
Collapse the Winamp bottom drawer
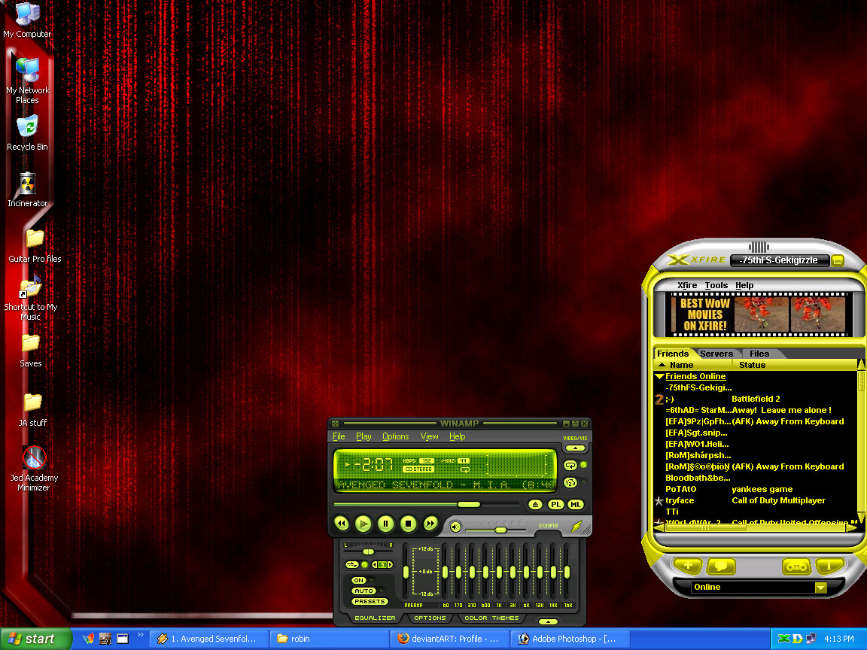(x=548, y=621)
